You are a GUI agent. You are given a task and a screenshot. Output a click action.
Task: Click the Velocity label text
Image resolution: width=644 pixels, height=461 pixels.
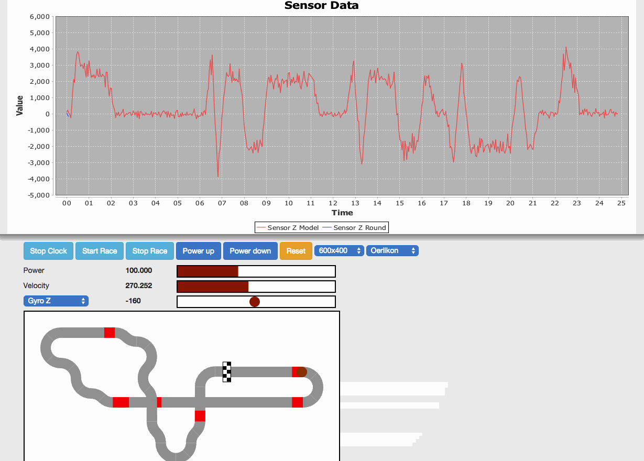pyautogui.click(x=36, y=286)
